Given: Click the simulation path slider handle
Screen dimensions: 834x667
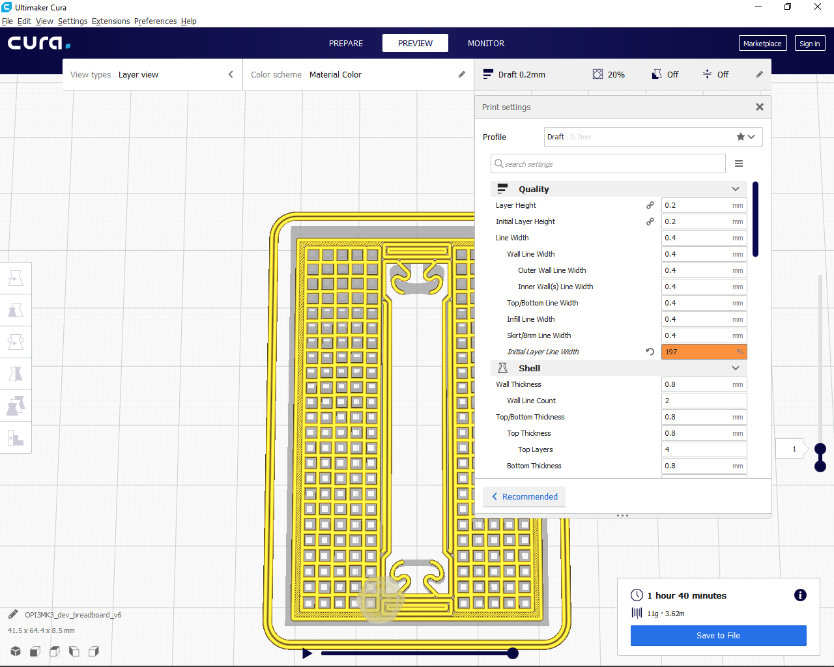Looking at the screenshot, I should tap(513, 653).
